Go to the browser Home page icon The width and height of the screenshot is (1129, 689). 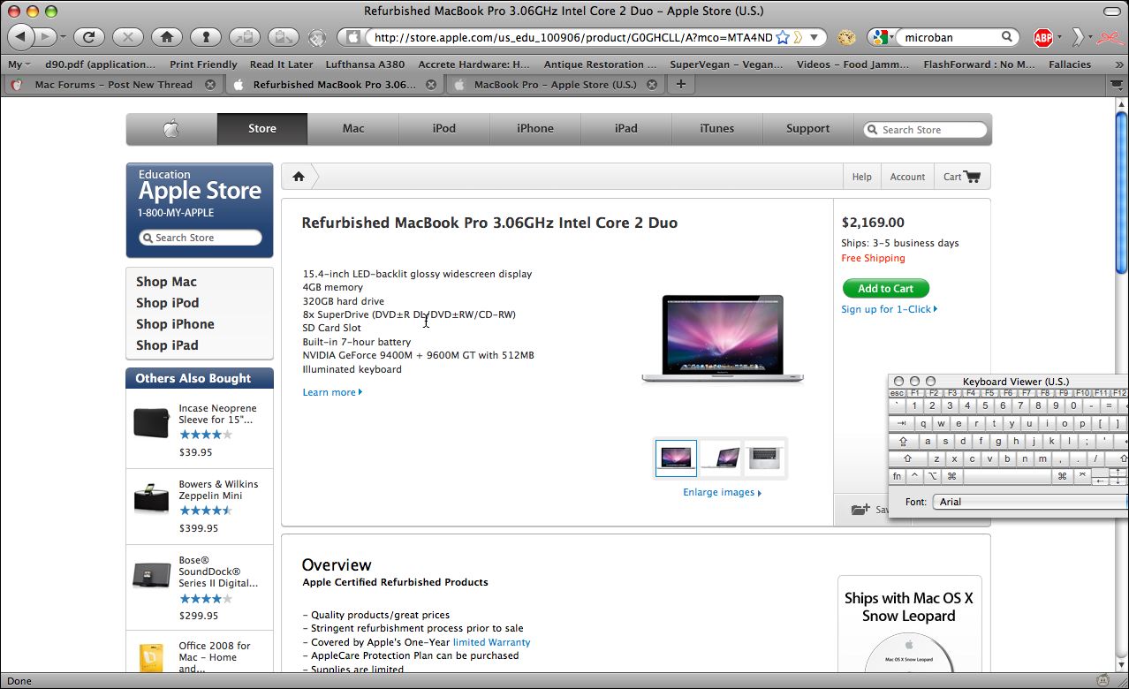167,37
